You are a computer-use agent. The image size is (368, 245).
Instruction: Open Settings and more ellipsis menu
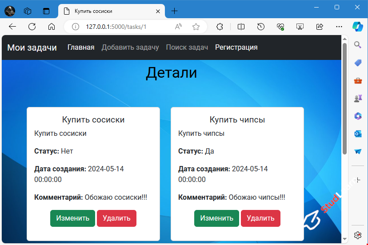pos(339,27)
